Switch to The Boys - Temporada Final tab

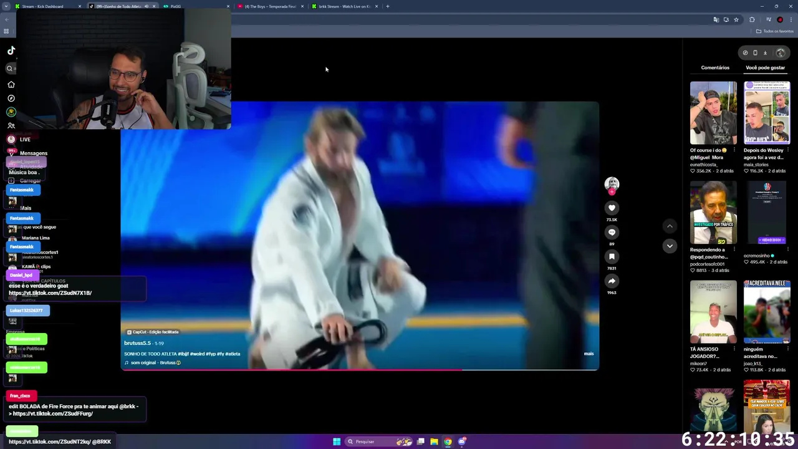coord(270,6)
